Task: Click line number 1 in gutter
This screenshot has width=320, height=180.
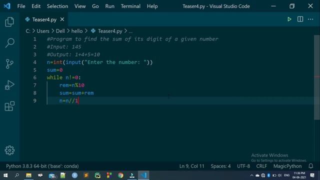Action: pyautogui.click(x=34, y=39)
